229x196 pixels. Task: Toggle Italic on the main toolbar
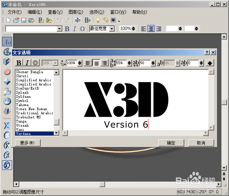pos(75,29)
